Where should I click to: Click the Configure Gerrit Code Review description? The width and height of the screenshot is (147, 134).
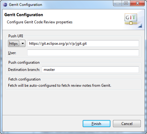(x=40, y=22)
